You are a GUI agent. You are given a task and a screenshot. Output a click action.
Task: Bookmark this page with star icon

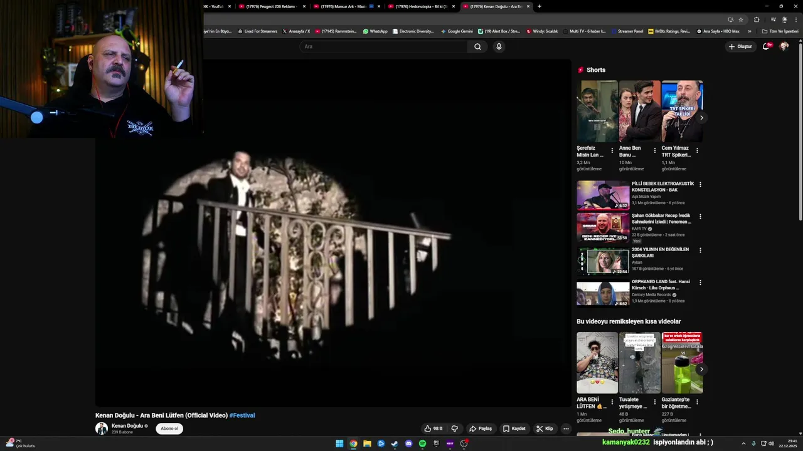click(x=741, y=19)
